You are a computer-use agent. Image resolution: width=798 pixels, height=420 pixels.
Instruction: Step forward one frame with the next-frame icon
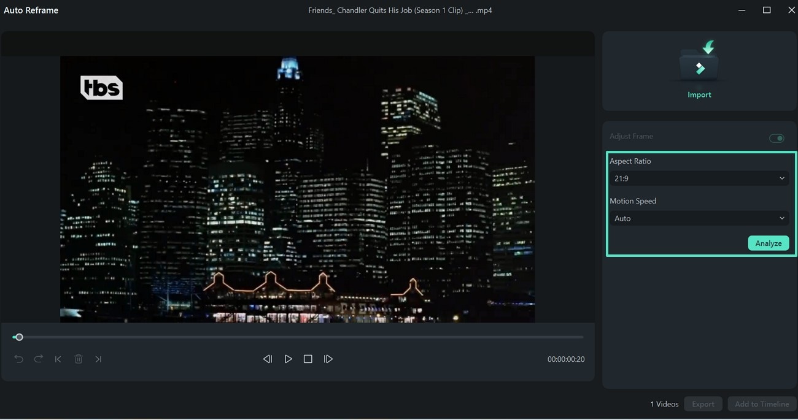point(328,359)
